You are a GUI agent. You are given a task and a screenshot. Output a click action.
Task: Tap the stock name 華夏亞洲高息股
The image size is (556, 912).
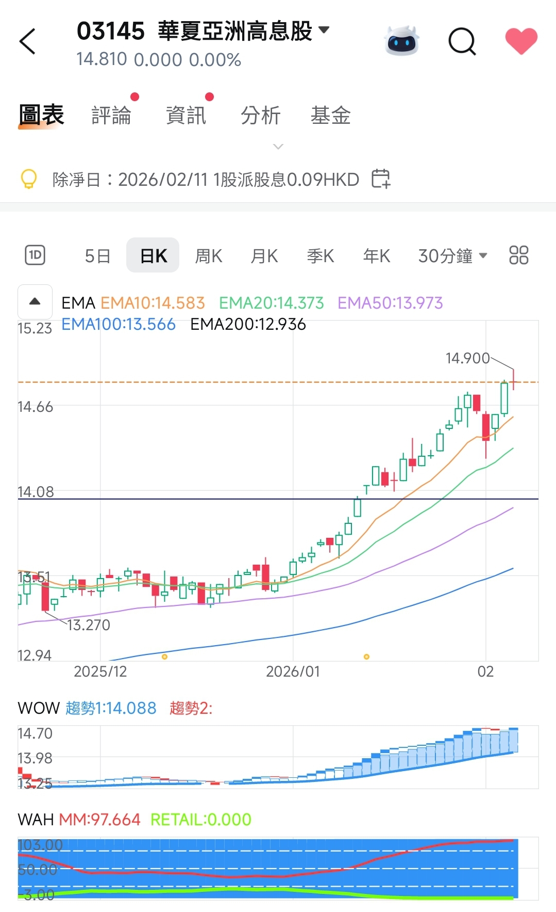click(x=235, y=31)
